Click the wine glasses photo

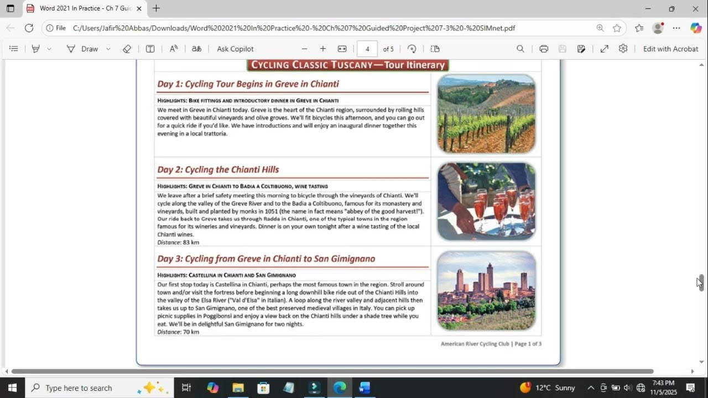tap(486, 202)
